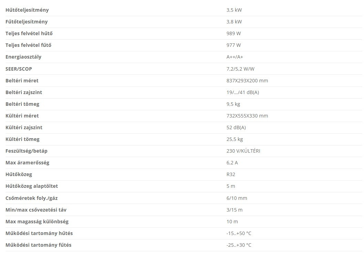Click the Hűtőközeg alaptöltet label
364x255 pixels.
(32, 186)
